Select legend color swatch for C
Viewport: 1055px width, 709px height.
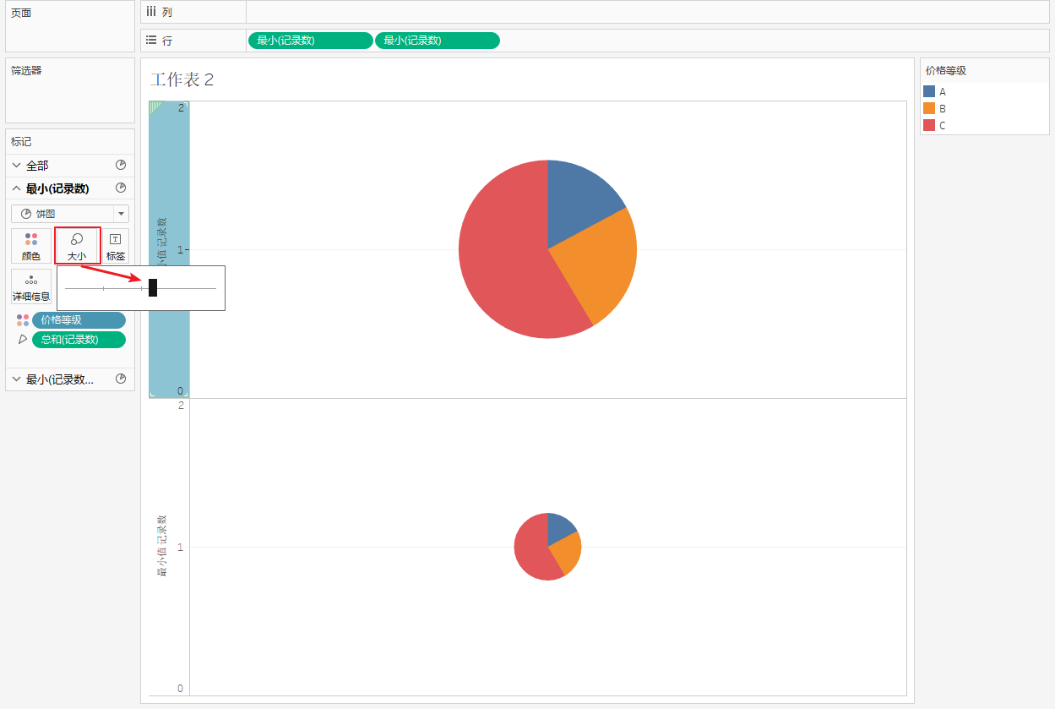coord(929,125)
